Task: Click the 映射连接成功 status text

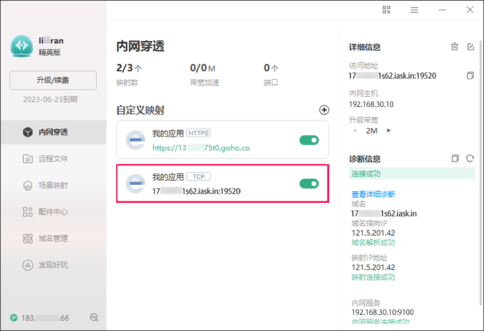Action: [373, 277]
